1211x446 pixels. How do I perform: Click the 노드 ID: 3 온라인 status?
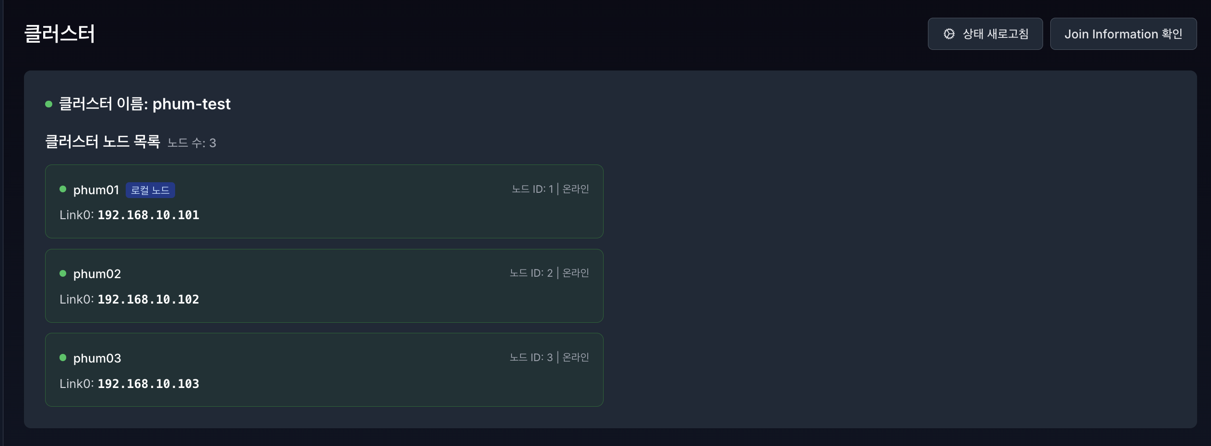coord(549,358)
